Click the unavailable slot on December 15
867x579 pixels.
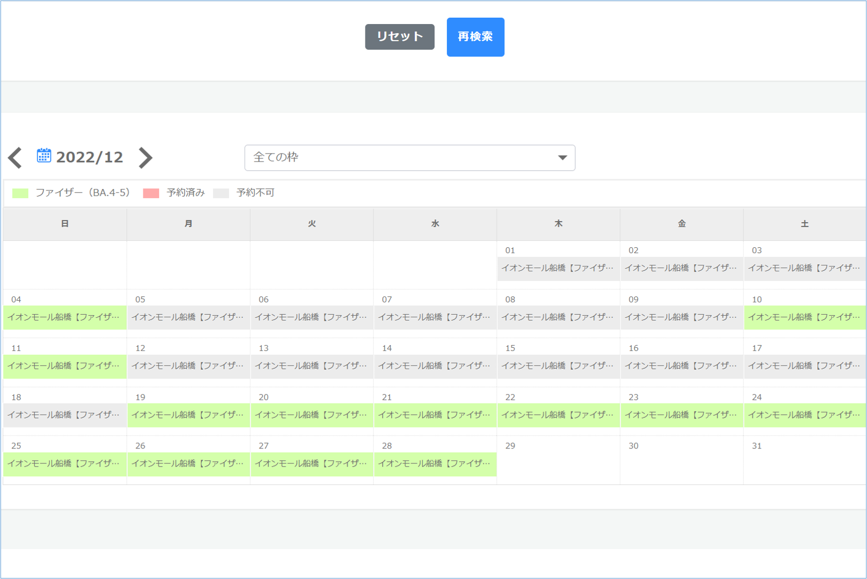pos(558,366)
